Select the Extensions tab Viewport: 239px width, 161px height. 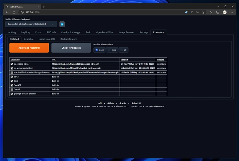[x=159, y=32]
